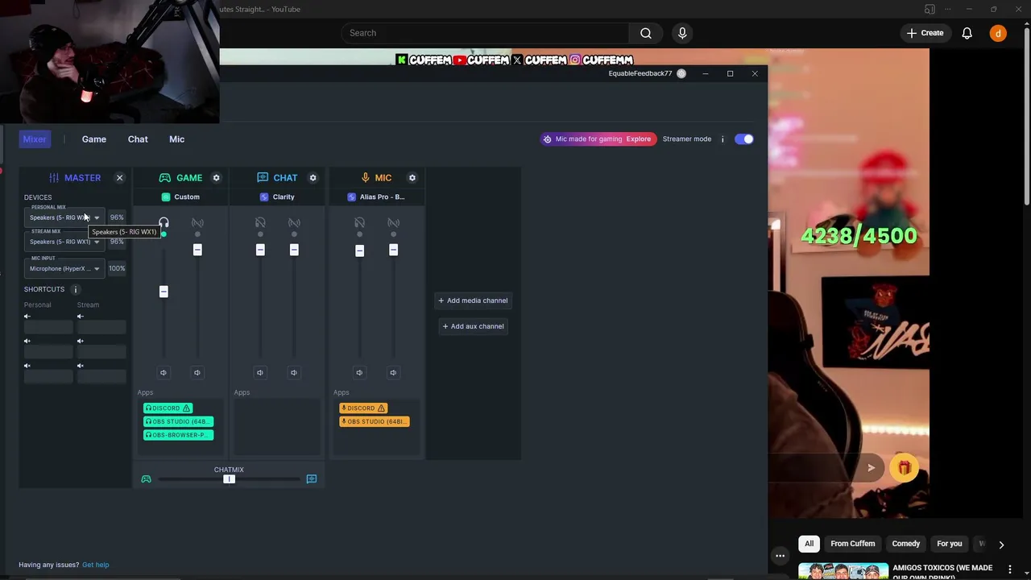This screenshot has width=1031, height=580.
Task: Click the Game personal mix fader handle
Action: click(x=164, y=292)
